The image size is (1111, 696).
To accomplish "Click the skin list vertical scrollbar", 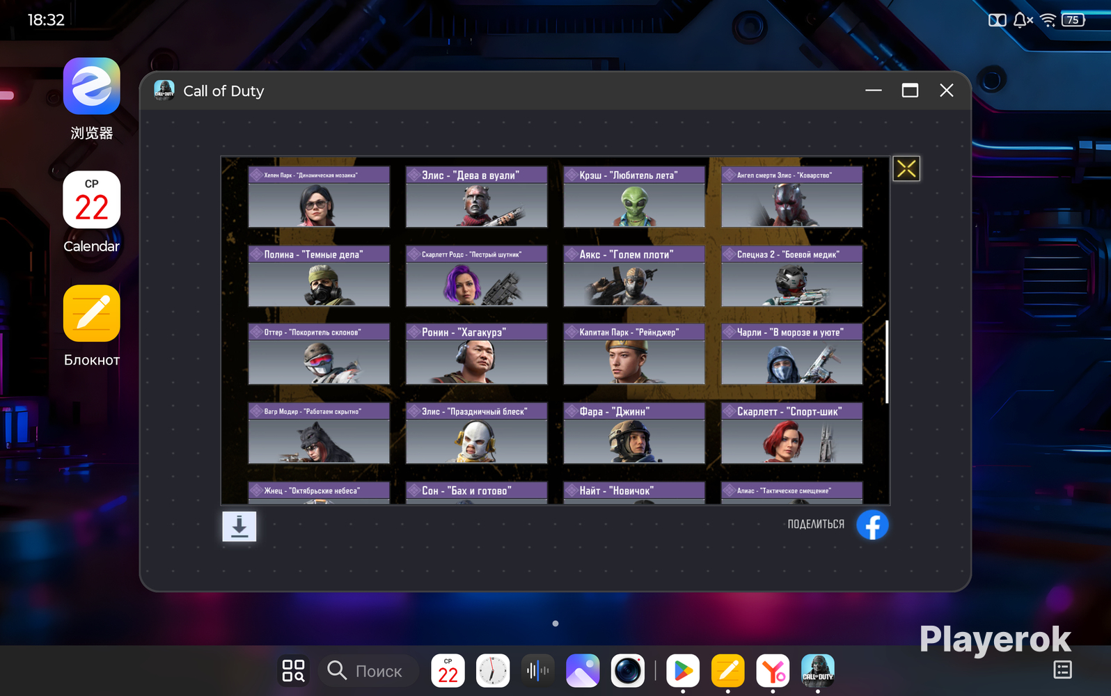I will click(887, 362).
